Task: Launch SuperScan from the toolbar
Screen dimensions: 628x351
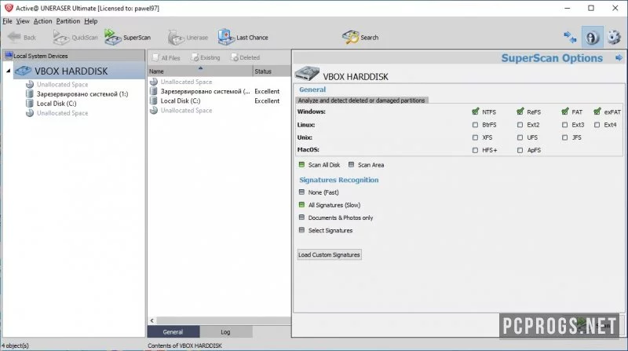Action: [x=128, y=37]
